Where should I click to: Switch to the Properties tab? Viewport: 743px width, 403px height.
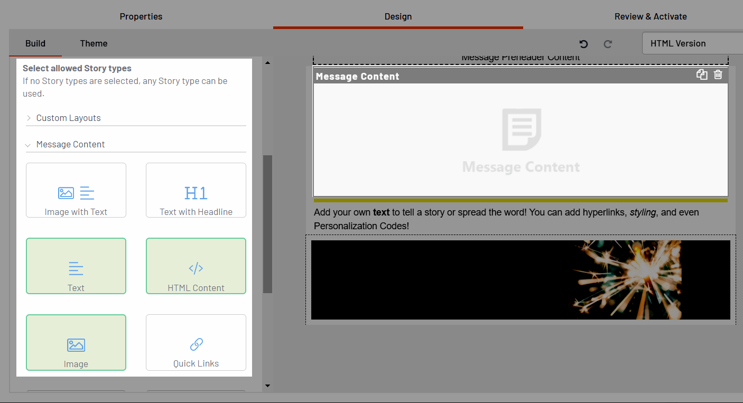(141, 16)
